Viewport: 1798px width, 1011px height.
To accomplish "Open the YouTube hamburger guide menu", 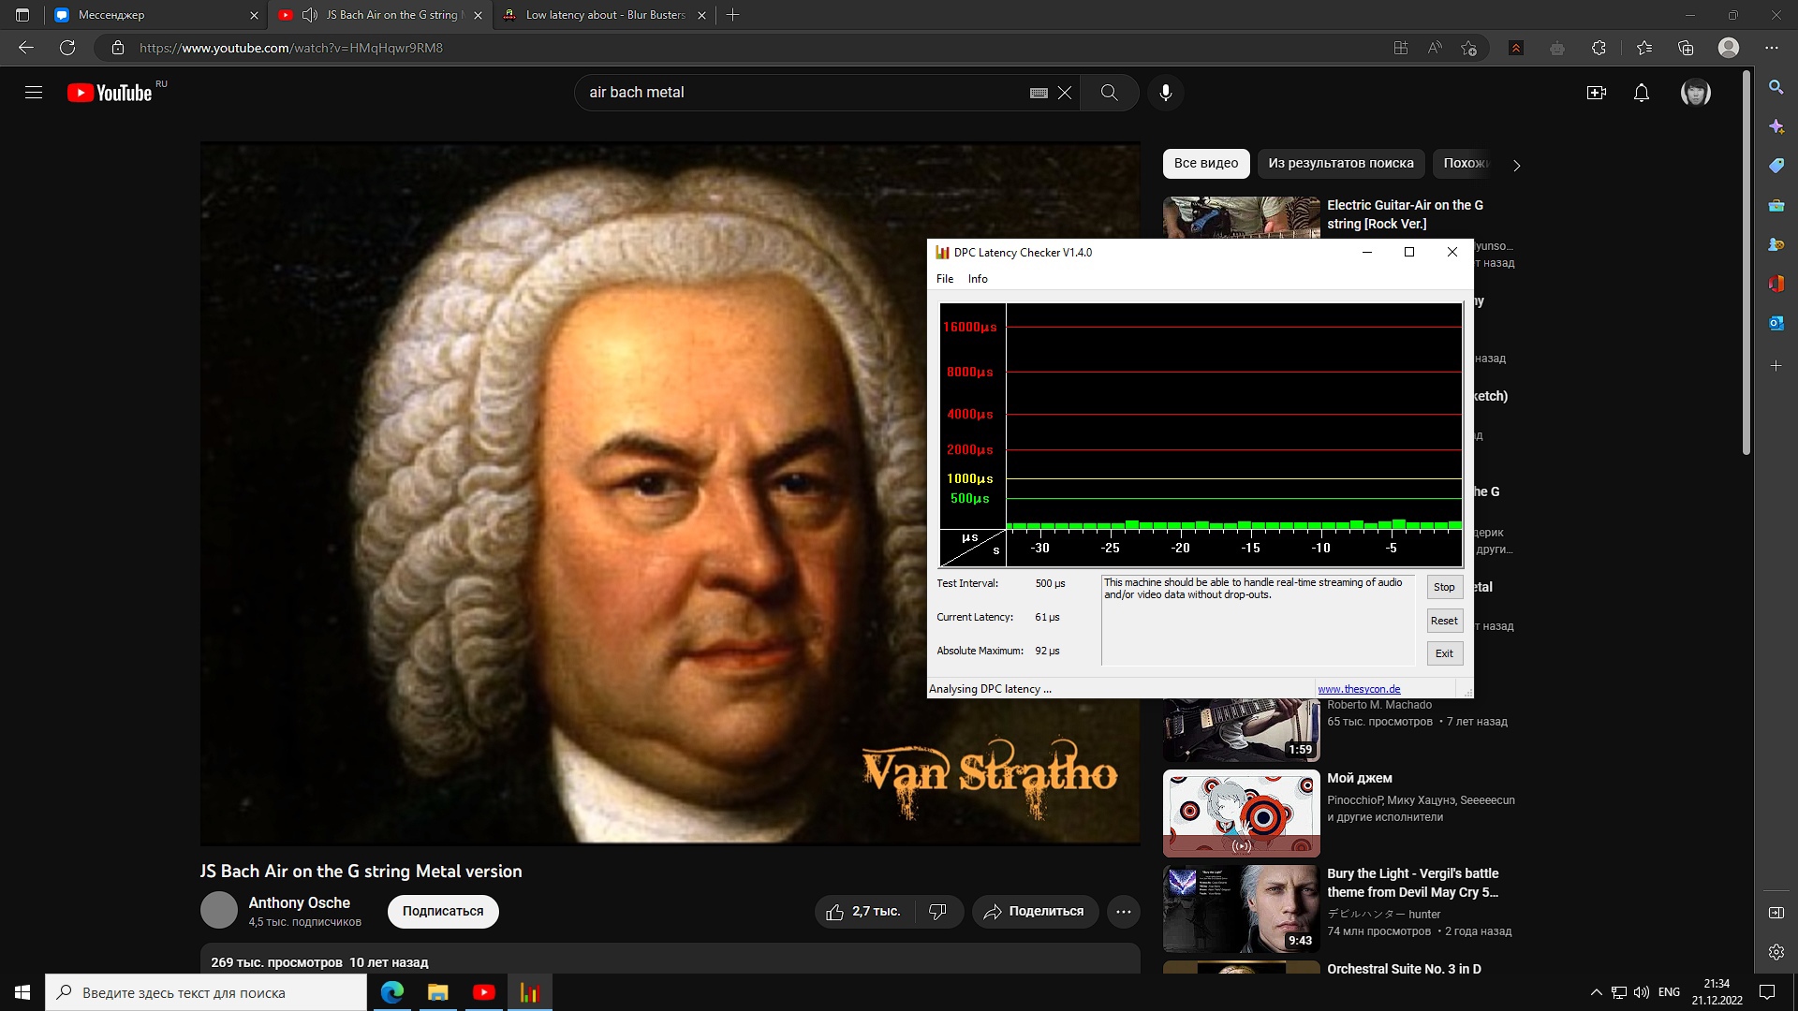I will pyautogui.click(x=34, y=93).
